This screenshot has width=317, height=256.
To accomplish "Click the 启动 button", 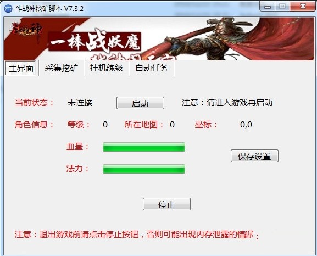I will [140, 103].
